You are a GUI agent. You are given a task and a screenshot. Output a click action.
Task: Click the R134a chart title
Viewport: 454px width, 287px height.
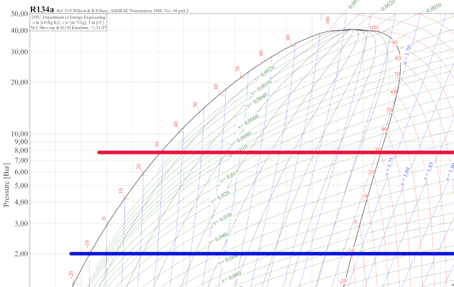41,10
